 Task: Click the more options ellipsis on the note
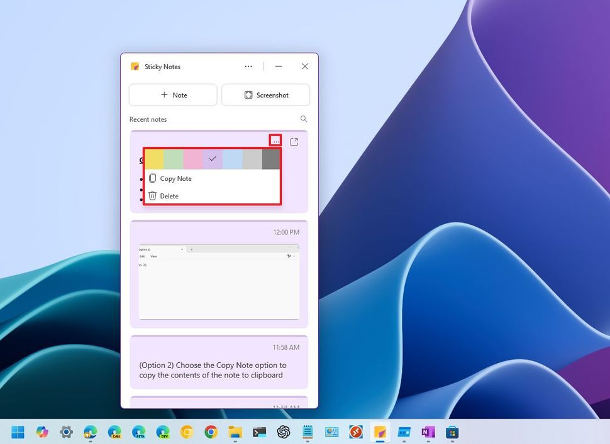pyautogui.click(x=276, y=141)
